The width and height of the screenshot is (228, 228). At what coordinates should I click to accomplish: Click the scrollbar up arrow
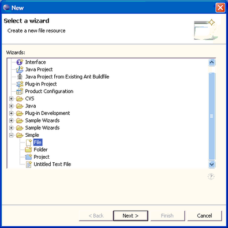coord(212,62)
